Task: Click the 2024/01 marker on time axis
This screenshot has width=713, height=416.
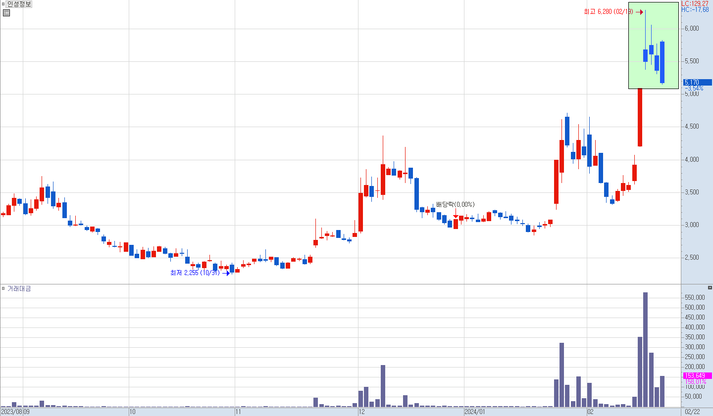Action: 475,412
